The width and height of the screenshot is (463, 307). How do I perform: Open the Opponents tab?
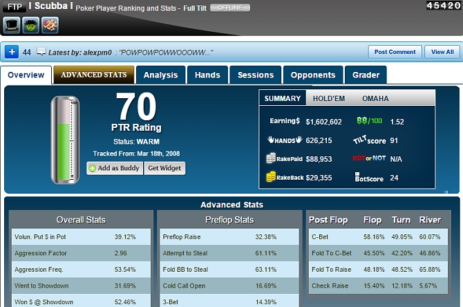(x=313, y=75)
